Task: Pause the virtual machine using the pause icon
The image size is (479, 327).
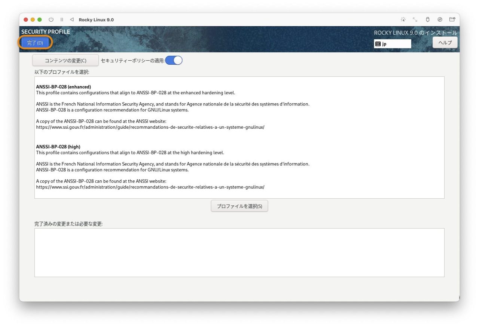Action: [61, 19]
